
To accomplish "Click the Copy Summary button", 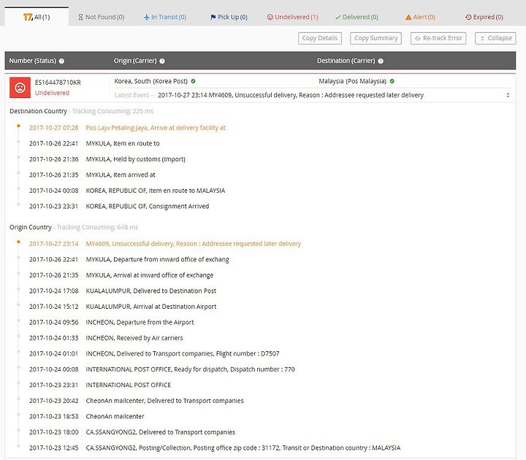I will click(x=376, y=38).
